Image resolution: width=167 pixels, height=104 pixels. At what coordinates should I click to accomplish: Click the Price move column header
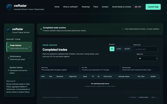(108, 76)
